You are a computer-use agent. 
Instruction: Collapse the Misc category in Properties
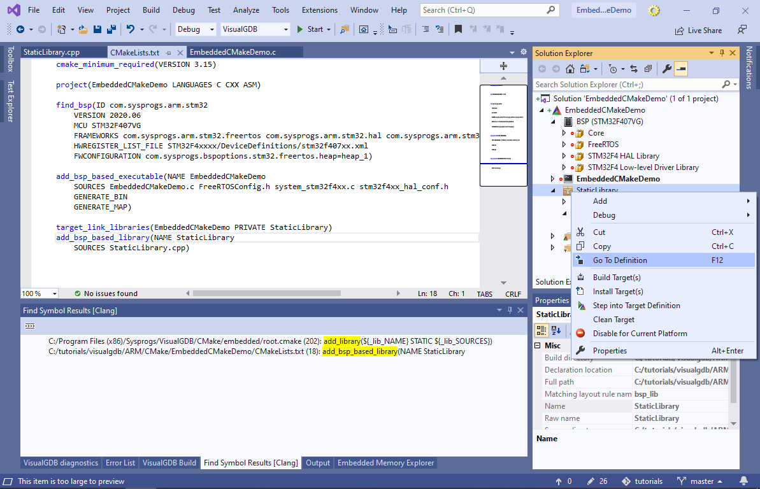[x=538, y=346]
